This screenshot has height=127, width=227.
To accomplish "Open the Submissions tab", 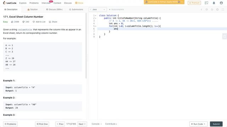I will tap(76, 10).
